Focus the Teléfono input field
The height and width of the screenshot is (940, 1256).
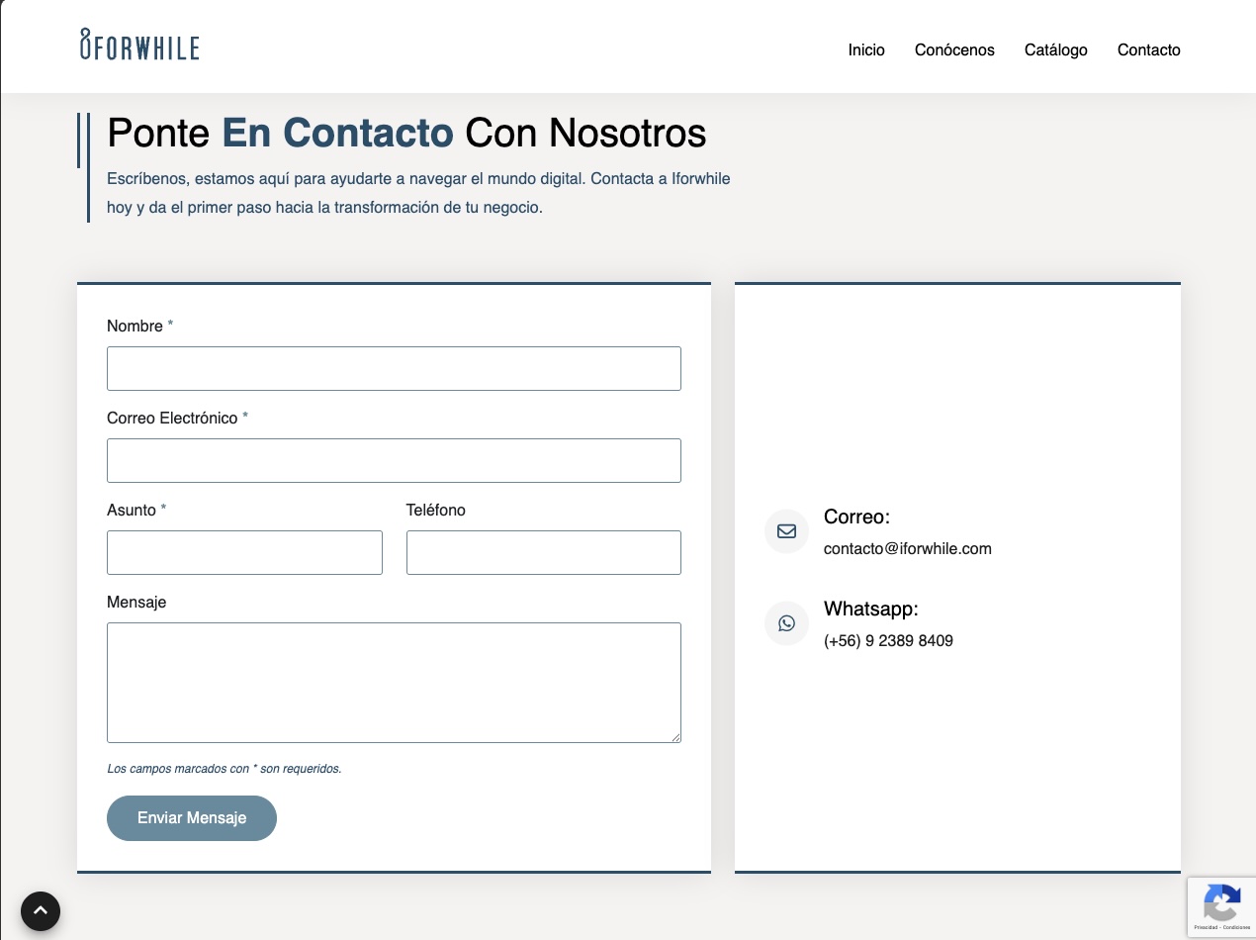click(543, 552)
